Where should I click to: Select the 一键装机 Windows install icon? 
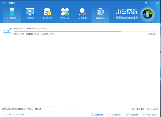29,14
